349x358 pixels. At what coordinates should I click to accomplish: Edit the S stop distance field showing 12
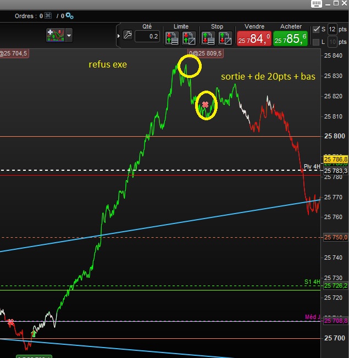pyautogui.click(x=332, y=29)
